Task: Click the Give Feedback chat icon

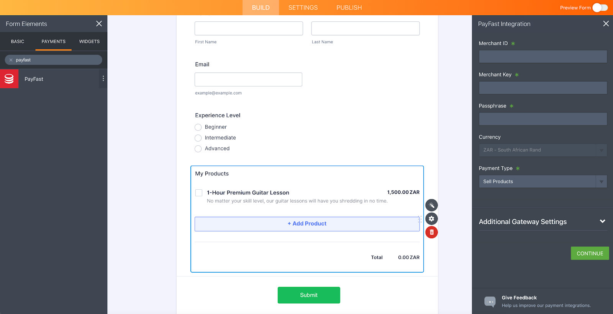Action: coord(490,301)
